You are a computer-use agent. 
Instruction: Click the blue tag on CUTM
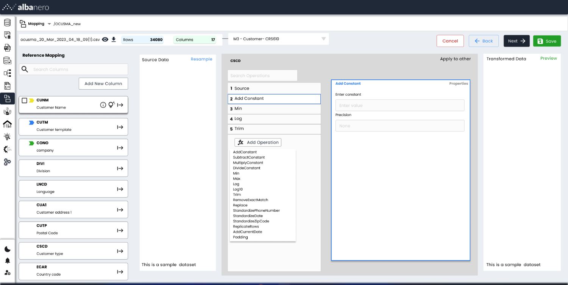click(x=31, y=122)
